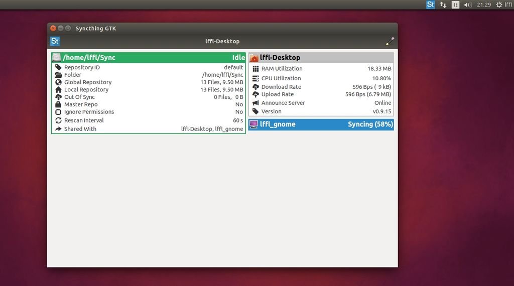514x286 pixels.
Task: Maximize the Syncthing GTK window
Action: (x=68, y=28)
